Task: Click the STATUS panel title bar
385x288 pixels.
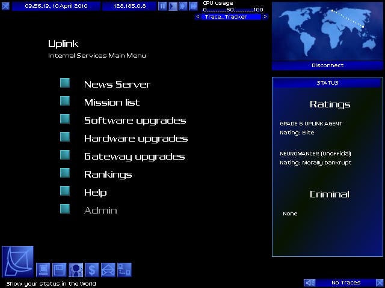Action: pos(327,83)
